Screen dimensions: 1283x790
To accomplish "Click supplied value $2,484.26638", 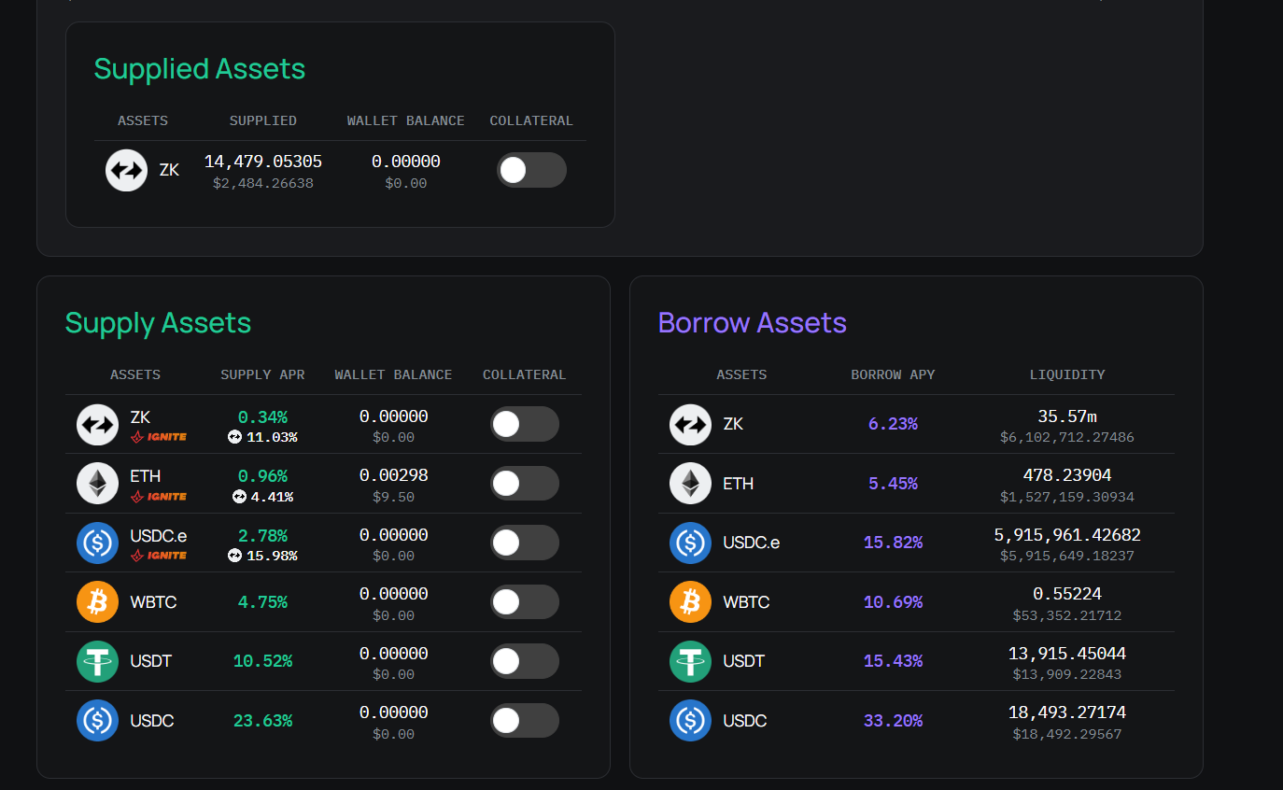I will (x=263, y=183).
